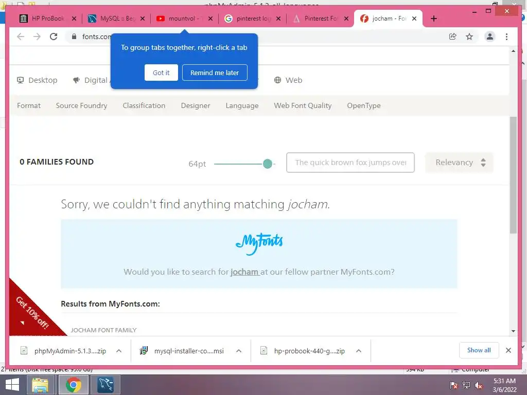Open the Web Font Quality filter
527x395 pixels.
303,105
